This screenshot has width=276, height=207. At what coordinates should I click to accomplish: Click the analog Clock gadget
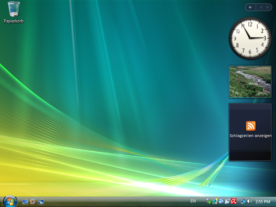tap(250, 39)
